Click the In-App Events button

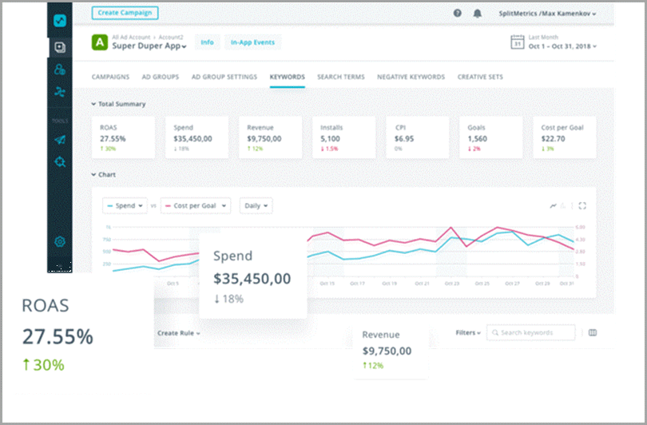point(252,42)
